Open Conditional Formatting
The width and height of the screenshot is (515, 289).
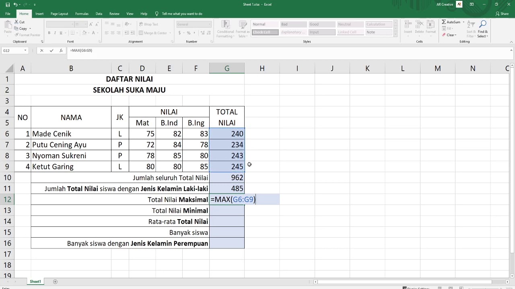click(225, 28)
